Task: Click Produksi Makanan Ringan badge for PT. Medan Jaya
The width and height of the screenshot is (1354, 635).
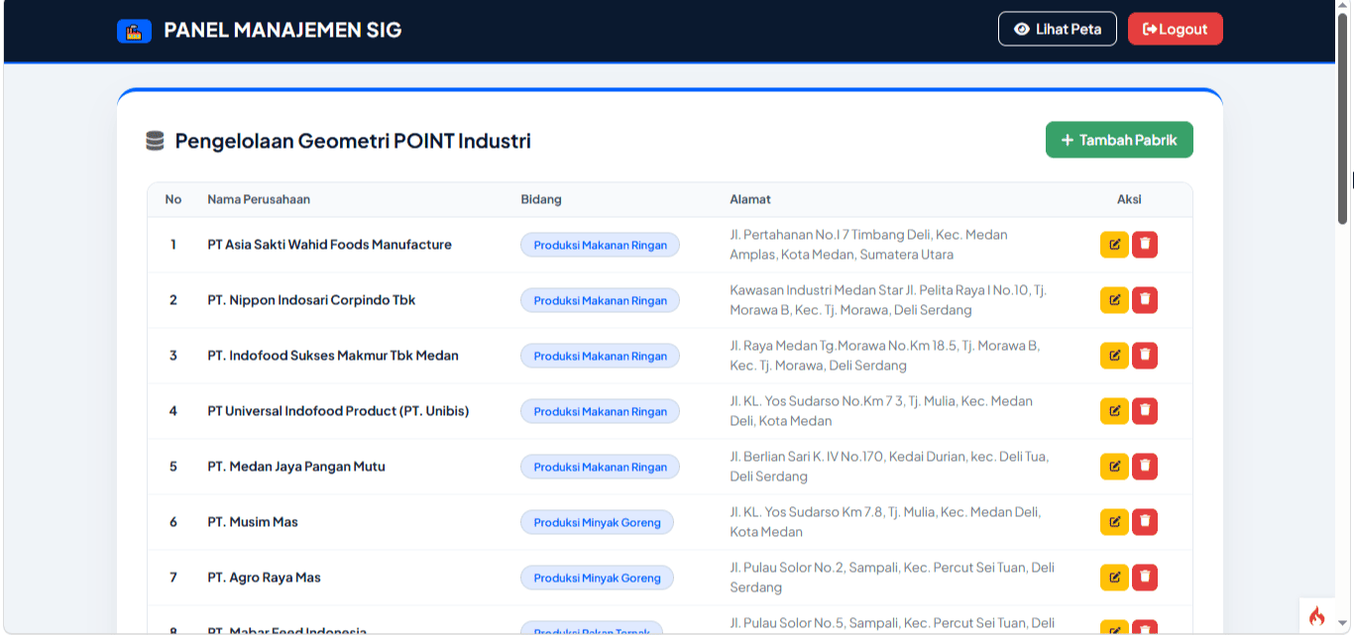Action: (601, 467)
